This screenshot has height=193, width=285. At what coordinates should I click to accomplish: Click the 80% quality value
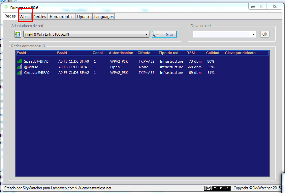point(211,61)
